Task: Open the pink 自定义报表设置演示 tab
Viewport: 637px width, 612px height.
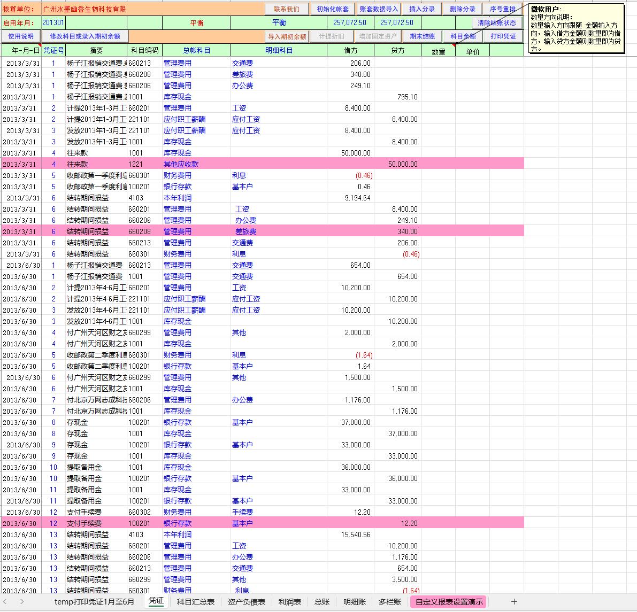Action: [449, 602]
